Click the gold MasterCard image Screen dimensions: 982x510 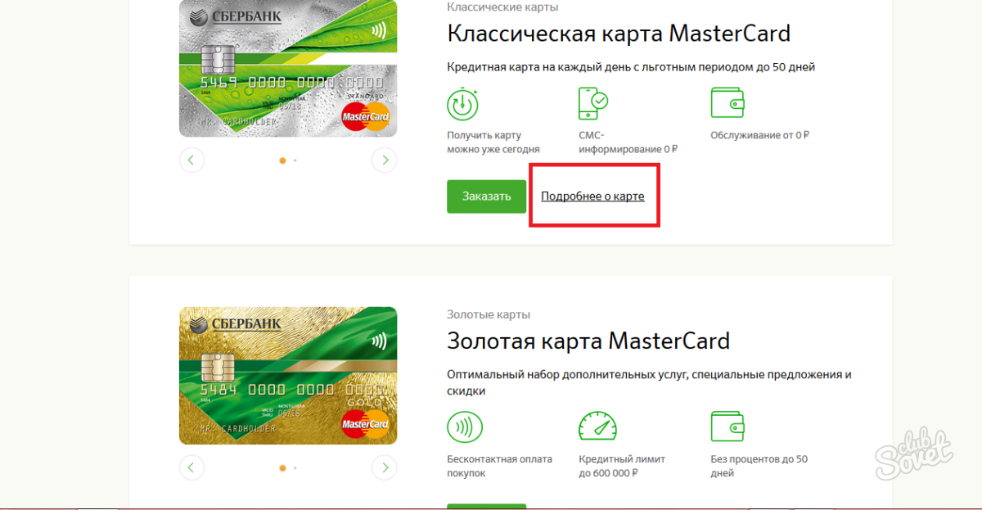pos(288,376)
